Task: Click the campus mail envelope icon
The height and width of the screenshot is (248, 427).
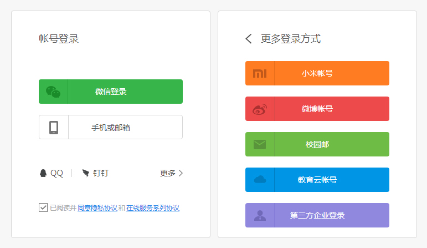Action: click(x=260, y=144)
